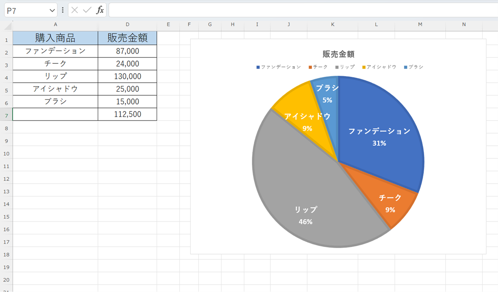Click the 購入商品 header cell
Image resolution: width=498 pixels, height=292 pixels.
coord(55,38)
